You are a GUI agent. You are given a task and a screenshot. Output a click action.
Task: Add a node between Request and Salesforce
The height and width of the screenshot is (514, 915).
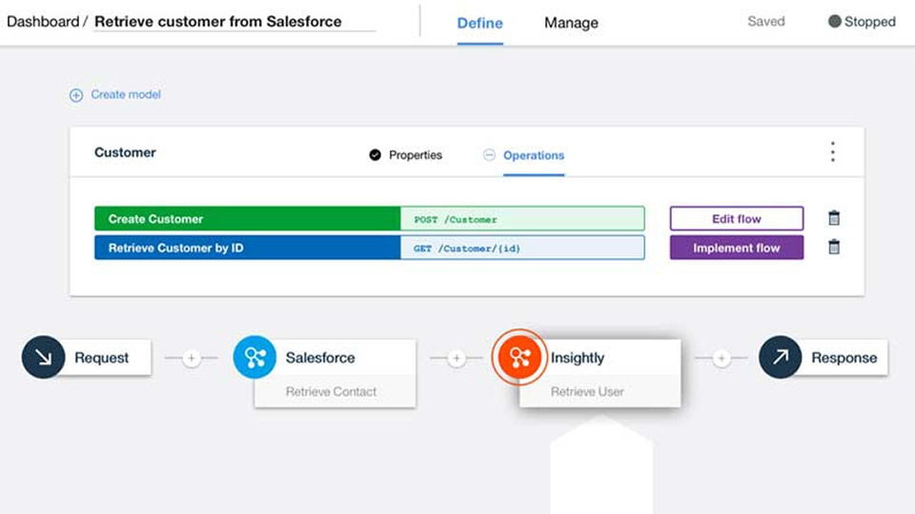tap(192, 358)
